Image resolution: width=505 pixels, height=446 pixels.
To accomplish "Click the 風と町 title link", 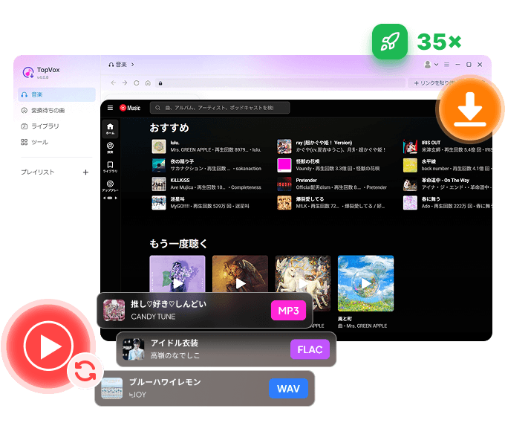I will 345,319.
